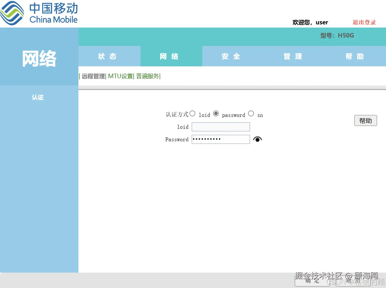This screenshot has height=288, width=386.
Task: Click the 帮助 help button
Action: coord(365,120)
